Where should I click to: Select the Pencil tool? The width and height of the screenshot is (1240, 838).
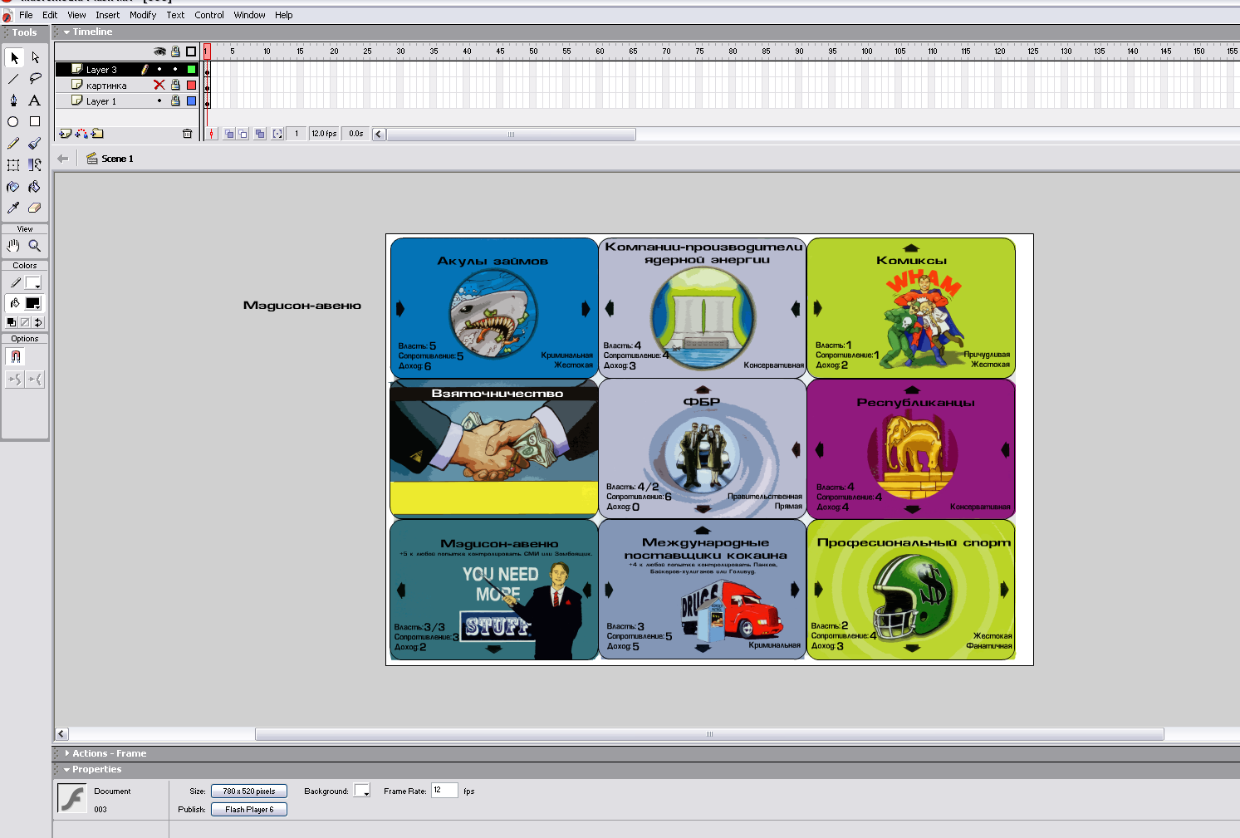tap(14, 144)
